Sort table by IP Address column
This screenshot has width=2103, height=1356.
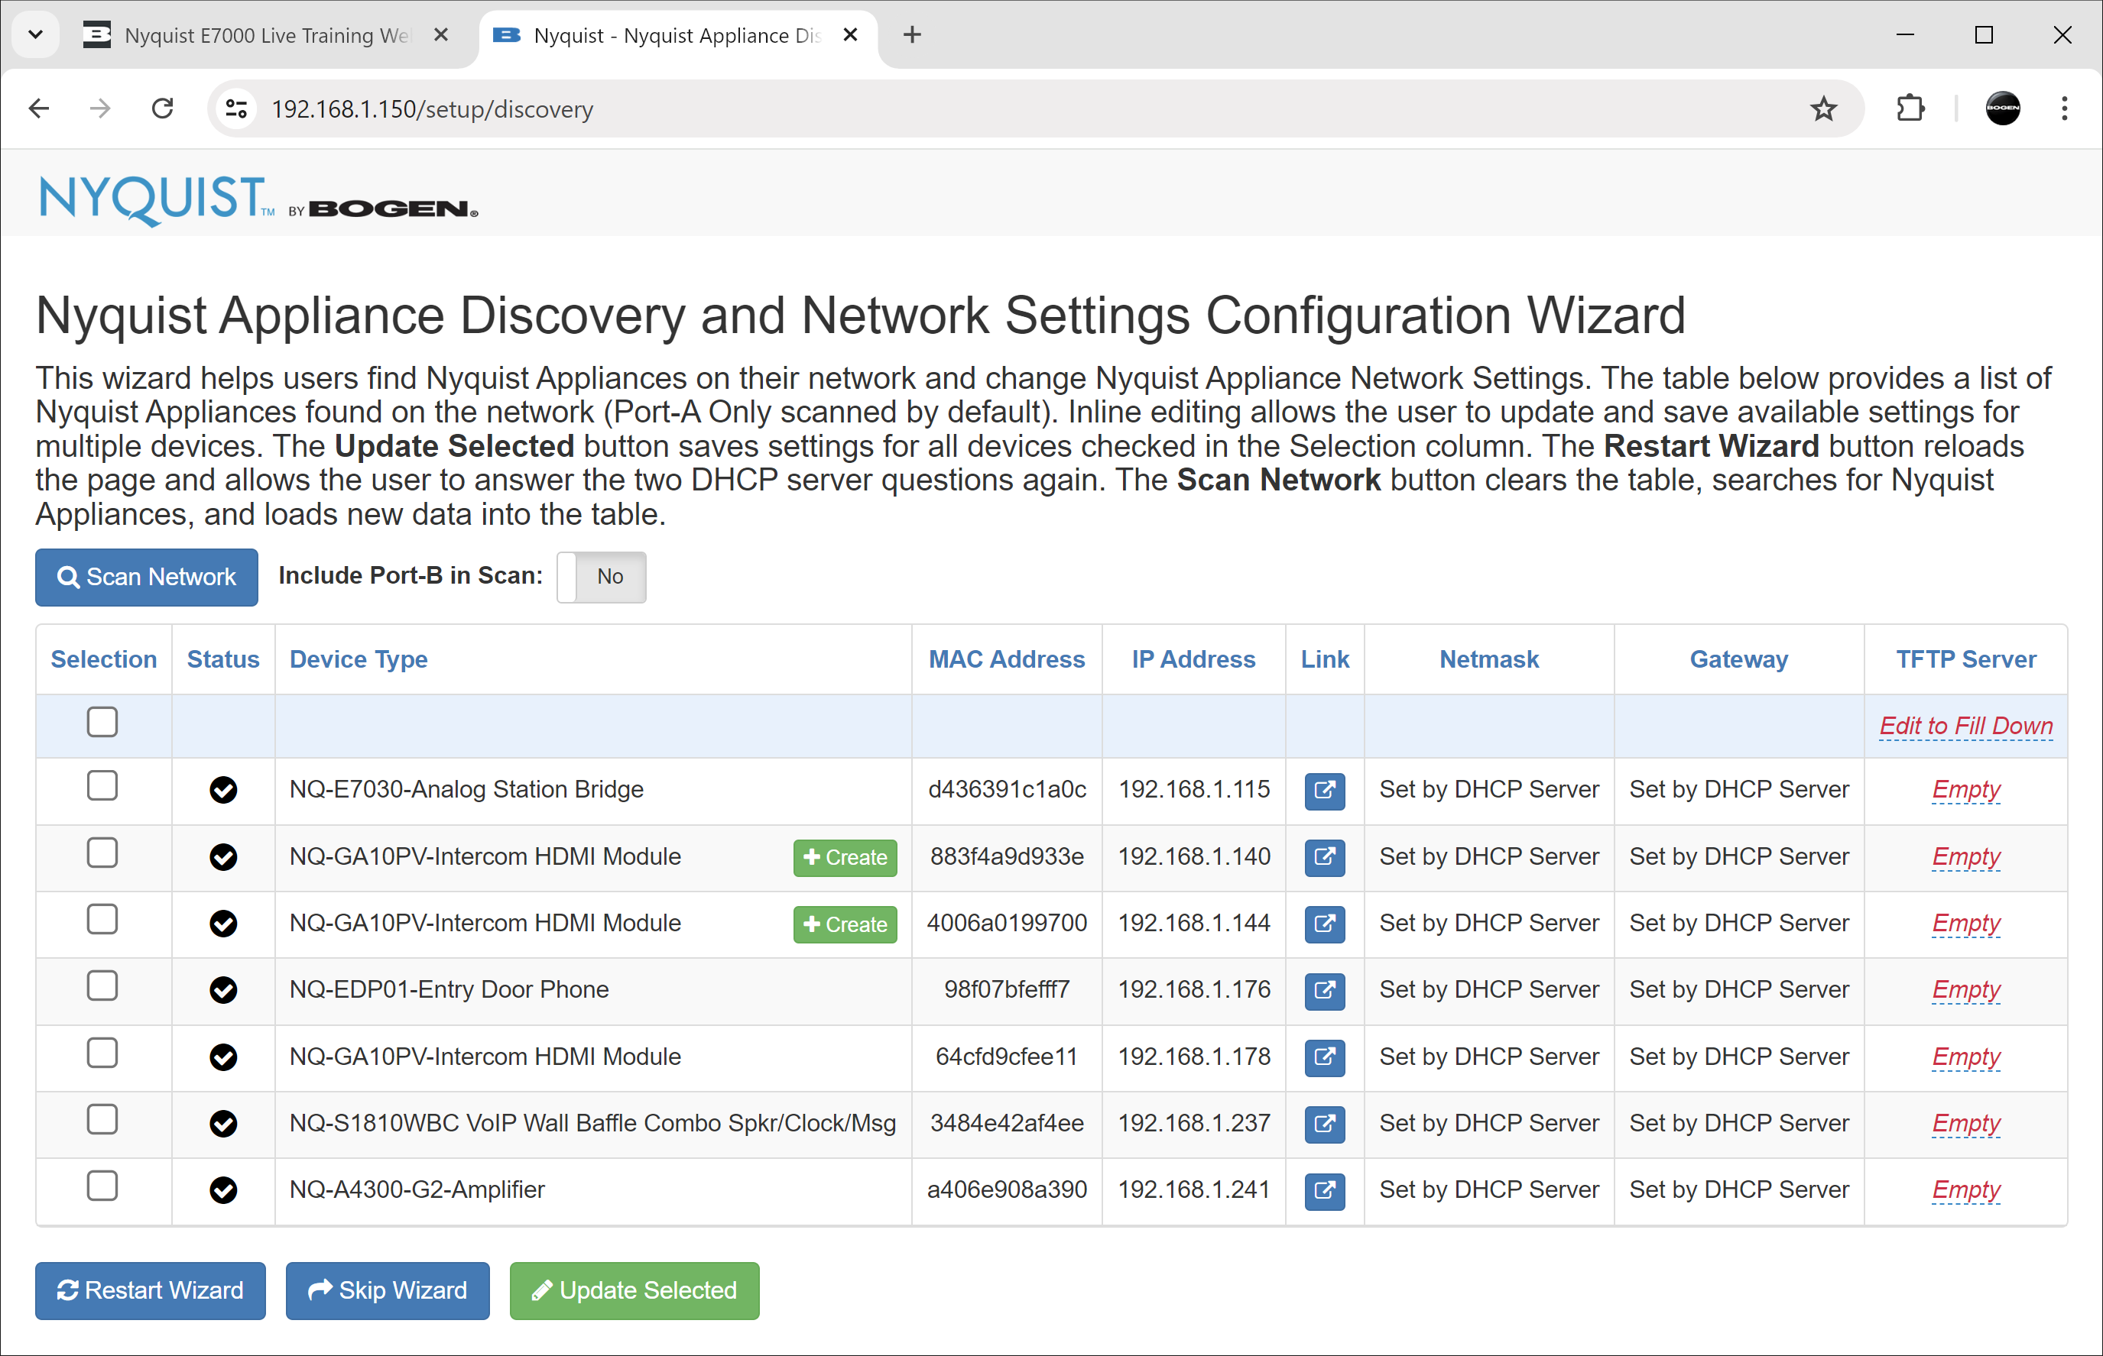tap(1193, 659)
